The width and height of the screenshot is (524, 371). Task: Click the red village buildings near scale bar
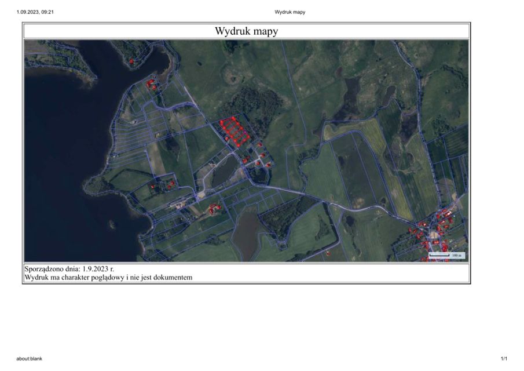point(435,229)
